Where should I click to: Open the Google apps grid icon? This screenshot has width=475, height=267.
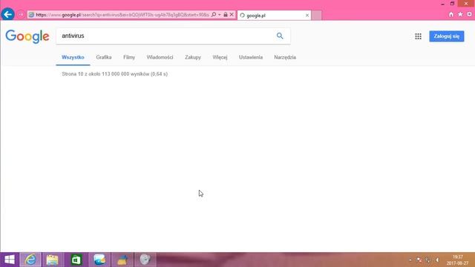click(418, 36)
